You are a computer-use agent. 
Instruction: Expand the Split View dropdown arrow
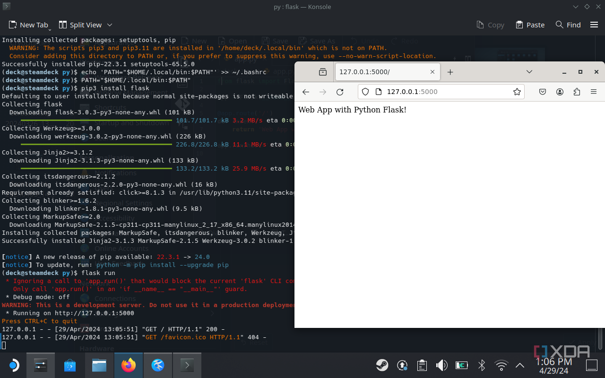110,25
